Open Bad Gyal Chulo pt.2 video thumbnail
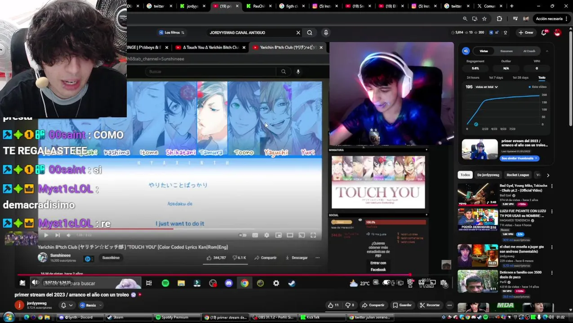The height and width of the screenshot is (323, 573). pos(478,194)
